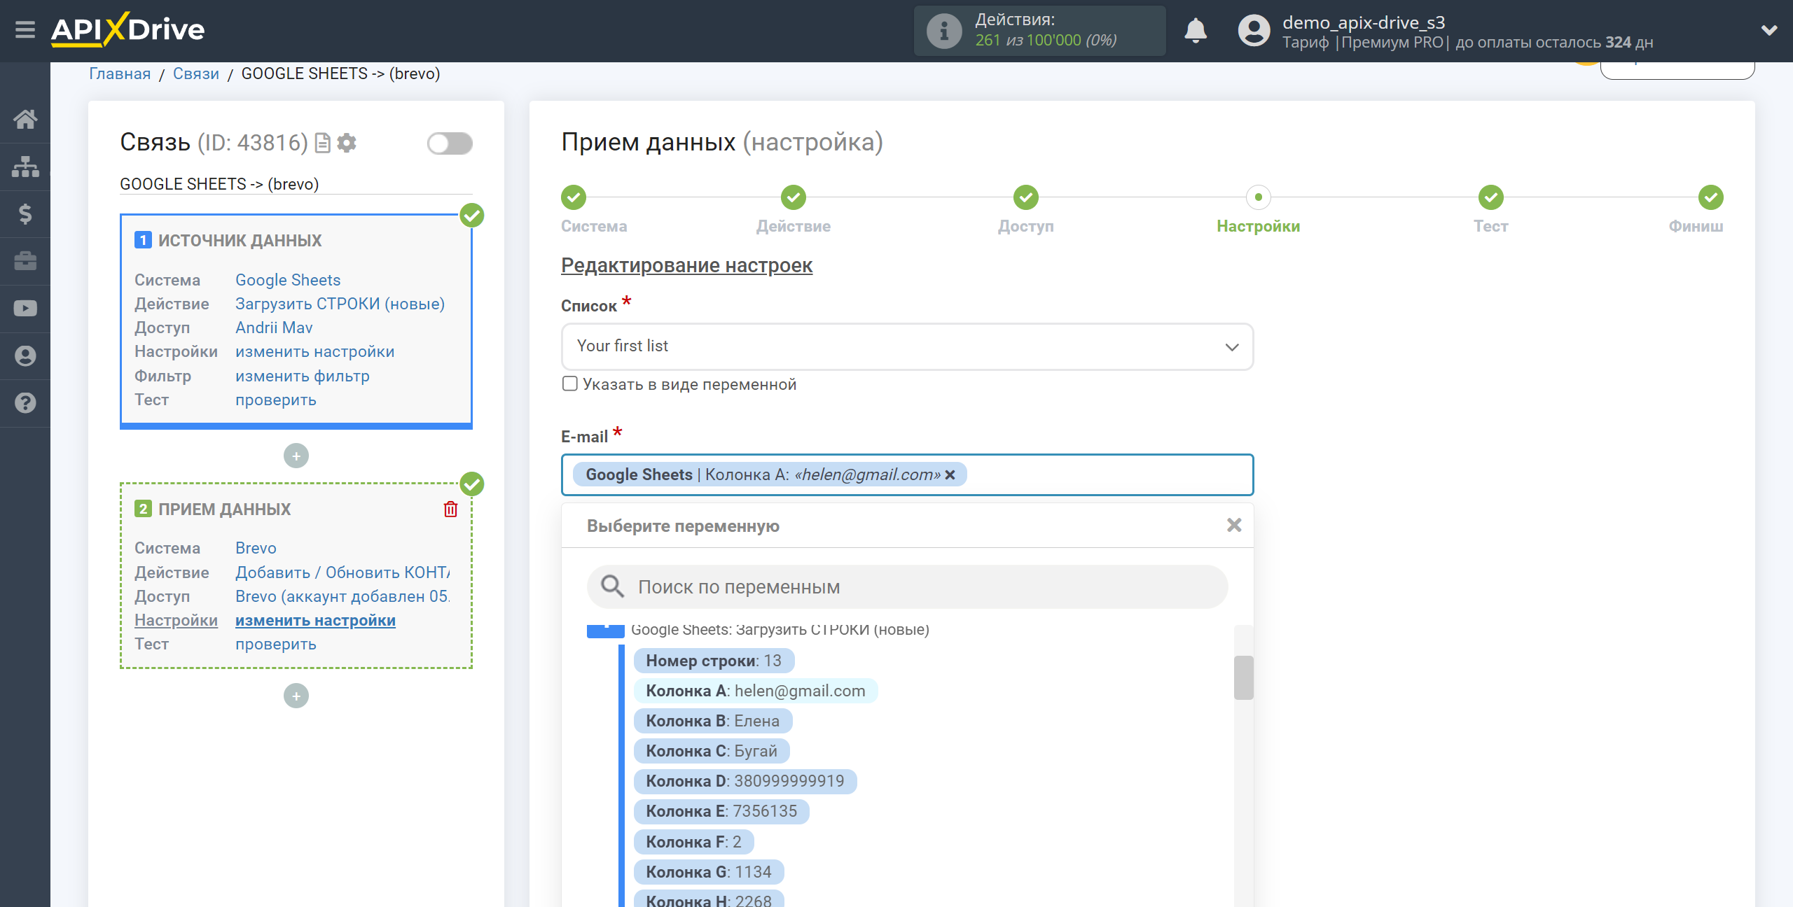Image resolution: width=1793 pixels, height=907 pixels.
Task: Delete the data receiver block
Action: [450, 509]
